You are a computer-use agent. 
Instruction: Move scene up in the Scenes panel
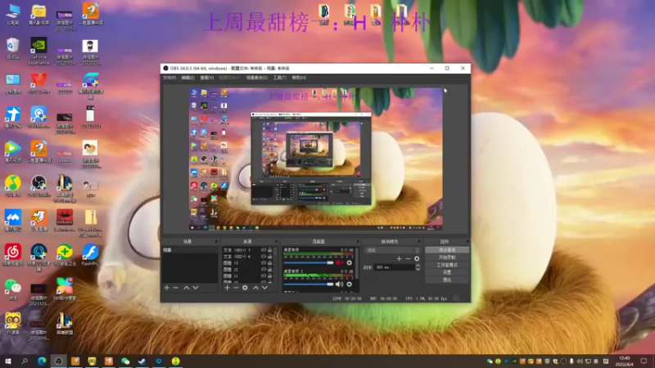click(x=187, y=288)
